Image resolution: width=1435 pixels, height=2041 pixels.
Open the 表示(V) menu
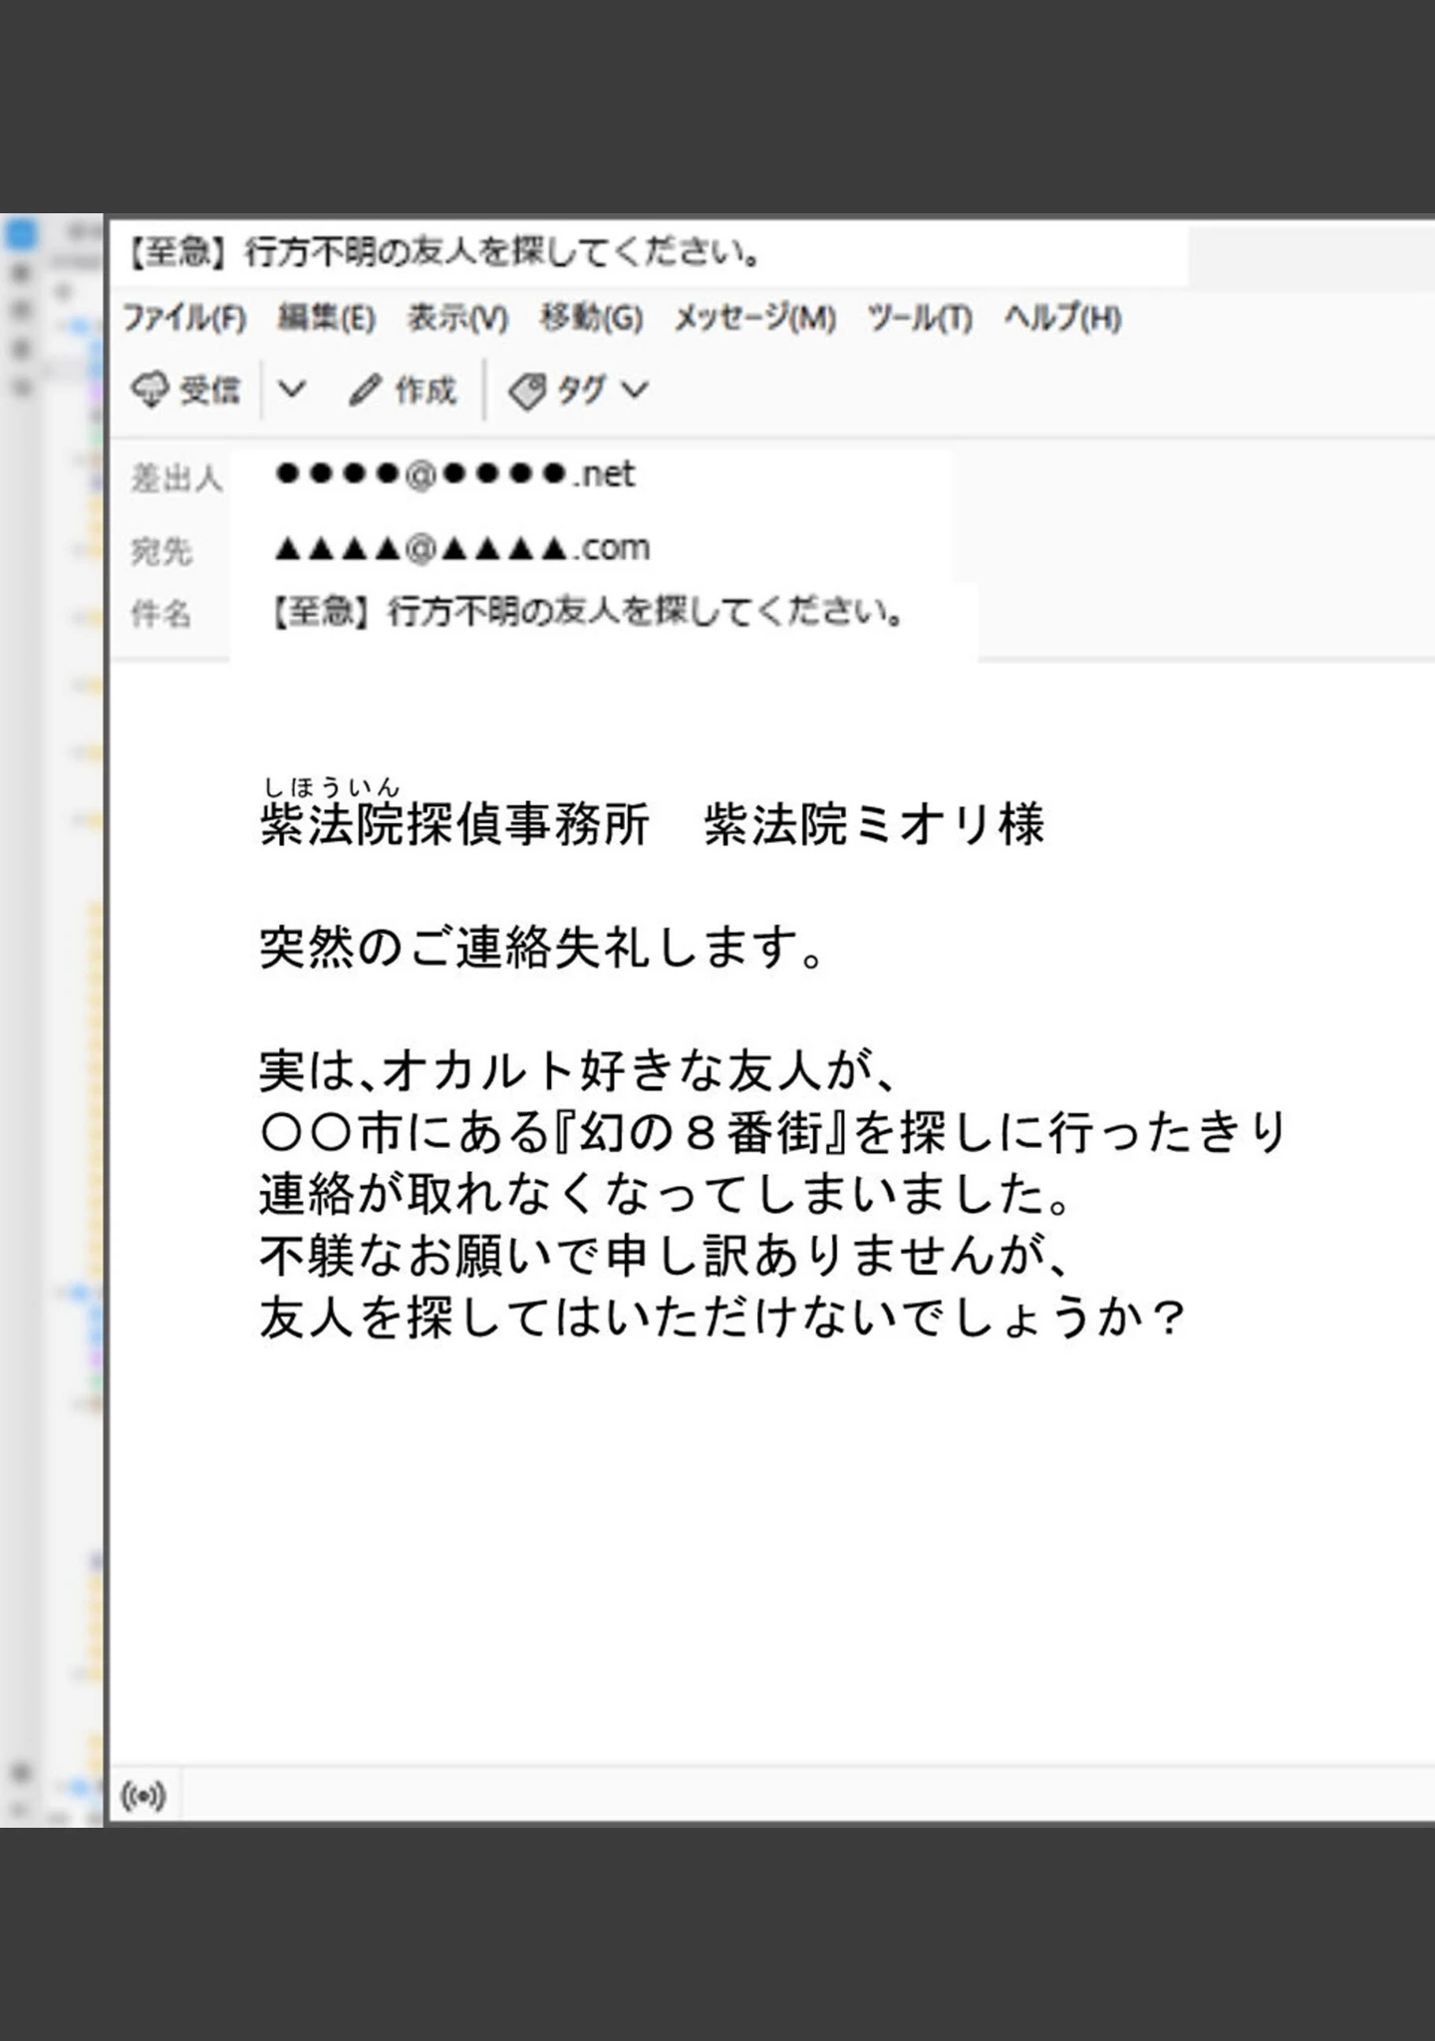(x=458, y=318)
